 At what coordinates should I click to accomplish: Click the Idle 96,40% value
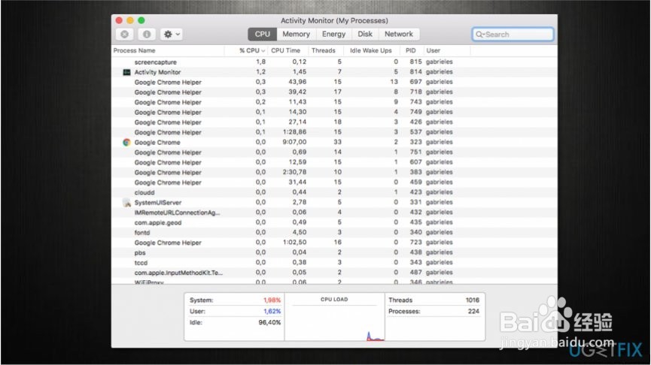pos(269,322)
